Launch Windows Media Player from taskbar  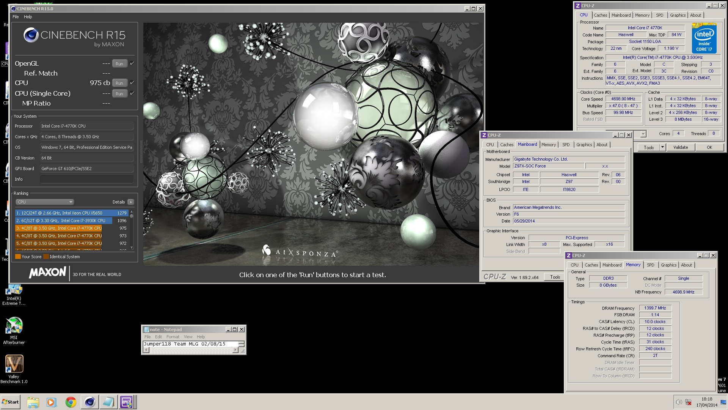(51, 402)
